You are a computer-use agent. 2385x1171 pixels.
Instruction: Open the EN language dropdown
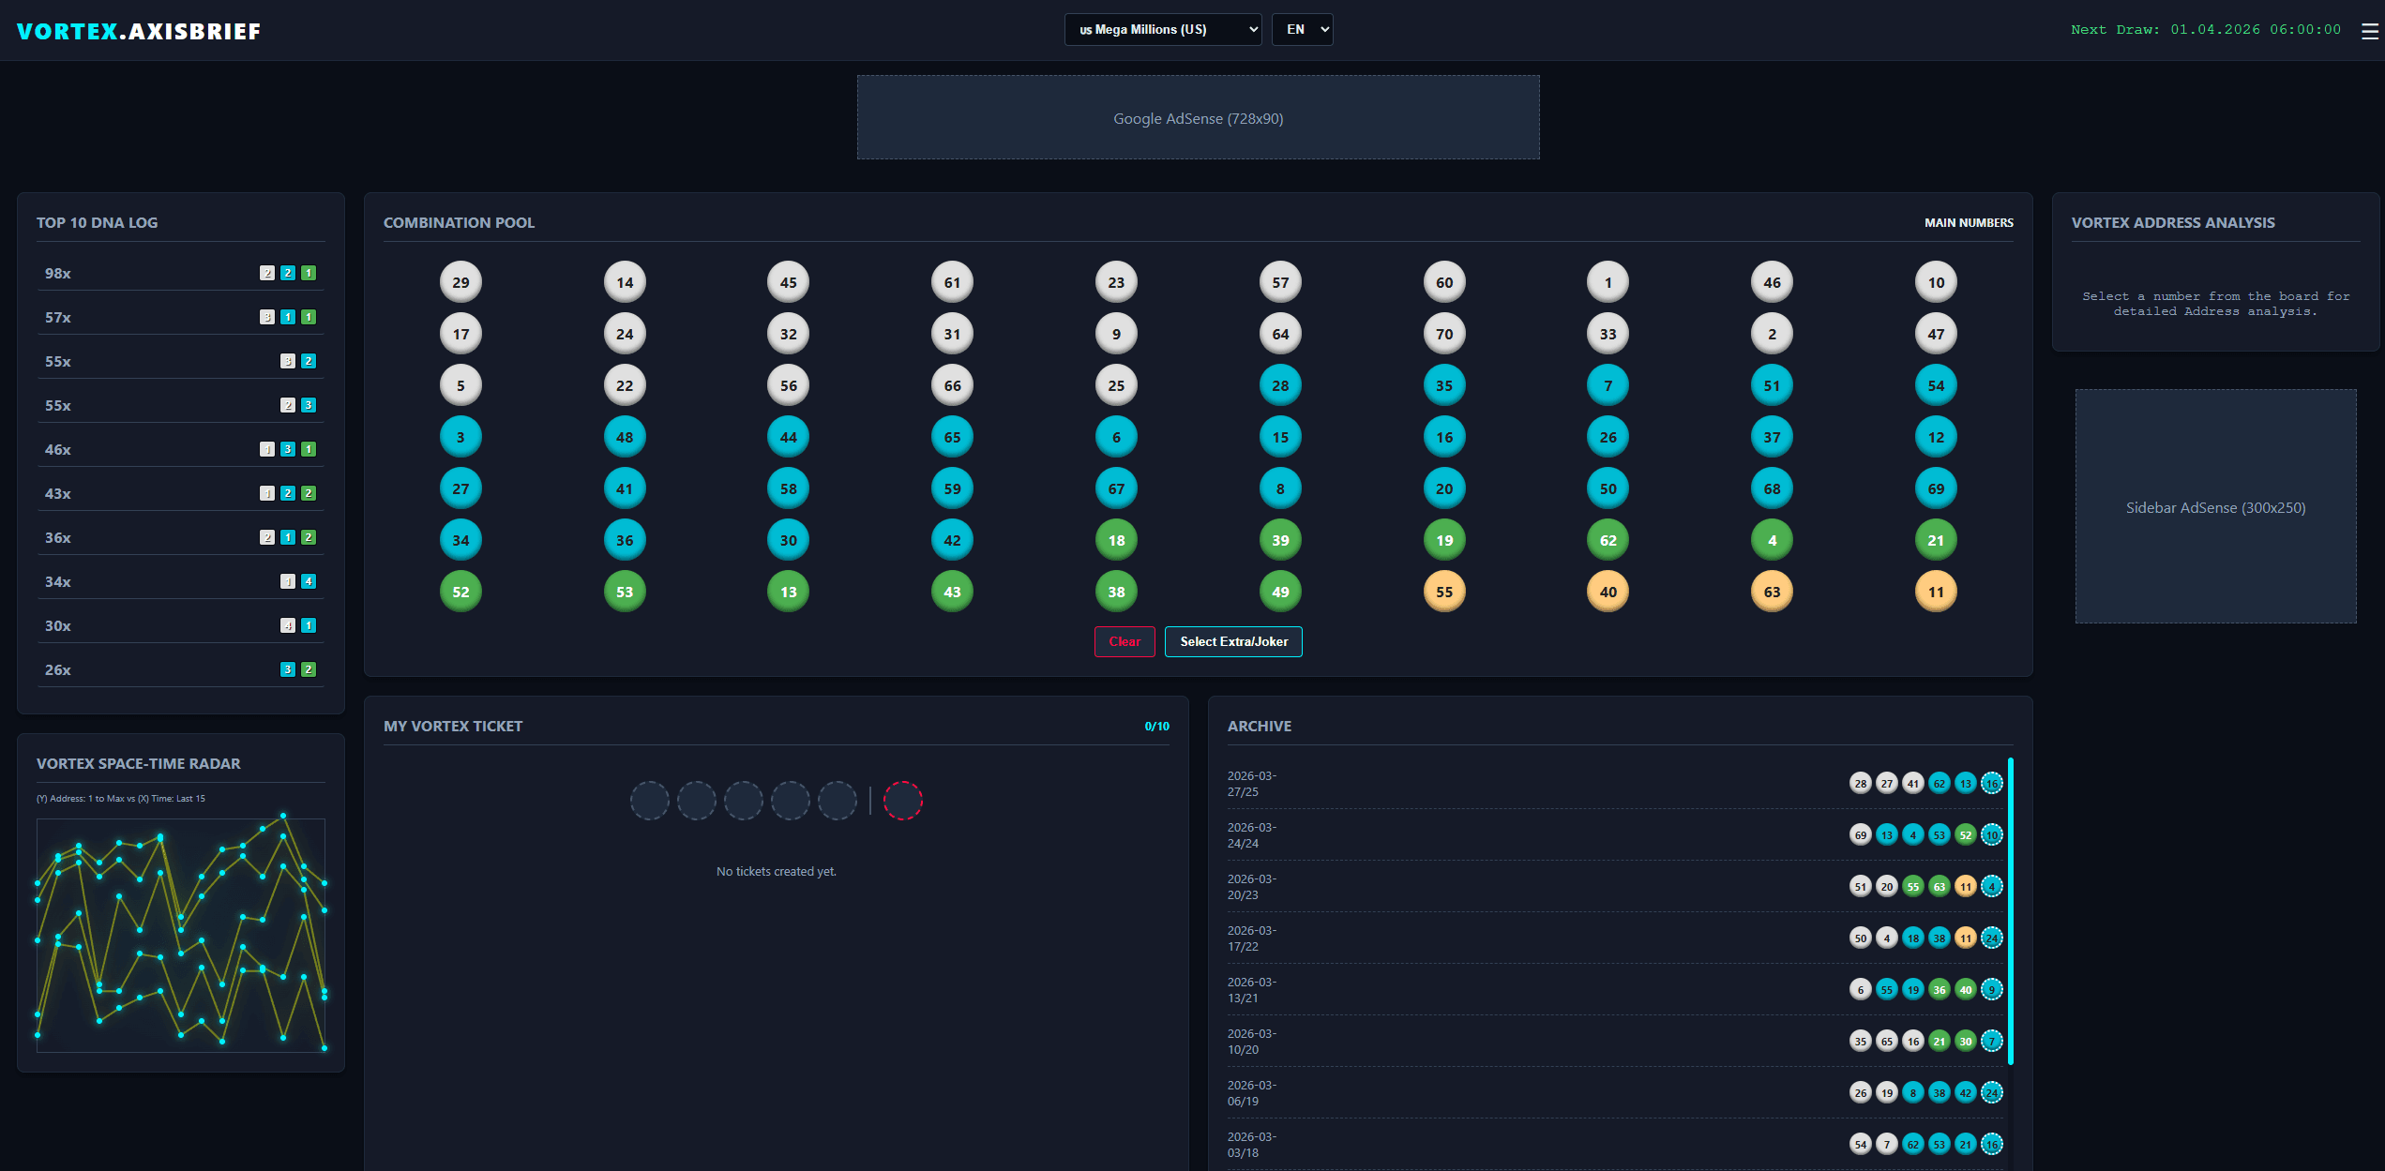click(1302, 29)
